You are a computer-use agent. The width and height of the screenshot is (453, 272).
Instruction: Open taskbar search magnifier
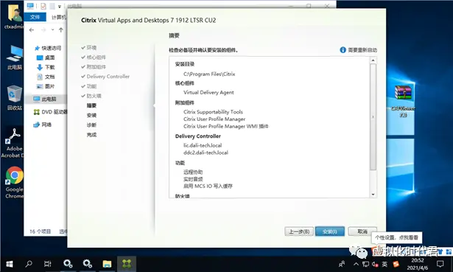coord(29,264)
